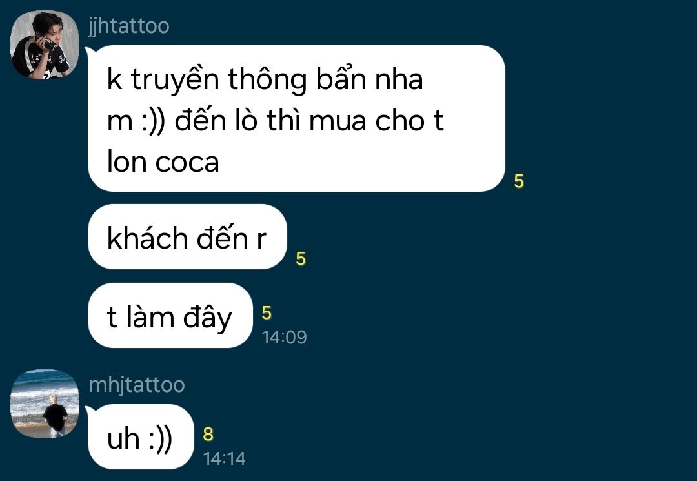Tap the jjhtattoo username label

[129, 26]
